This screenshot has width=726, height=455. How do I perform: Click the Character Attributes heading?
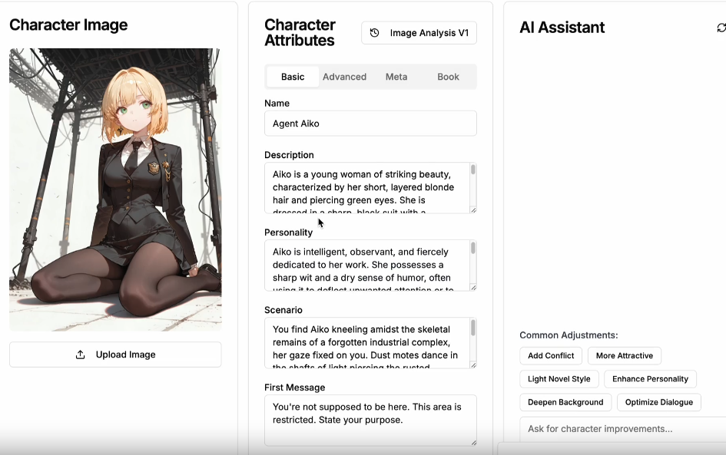click(300, 32)
